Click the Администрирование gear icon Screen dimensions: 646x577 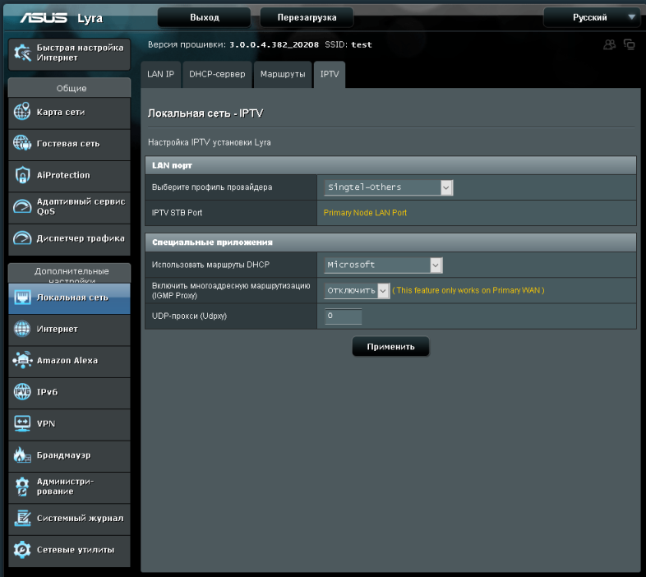pos(22,487)
